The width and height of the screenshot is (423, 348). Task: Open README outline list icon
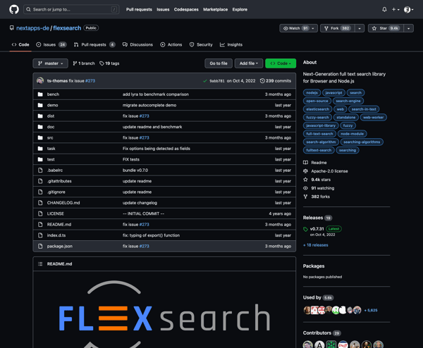40,264
